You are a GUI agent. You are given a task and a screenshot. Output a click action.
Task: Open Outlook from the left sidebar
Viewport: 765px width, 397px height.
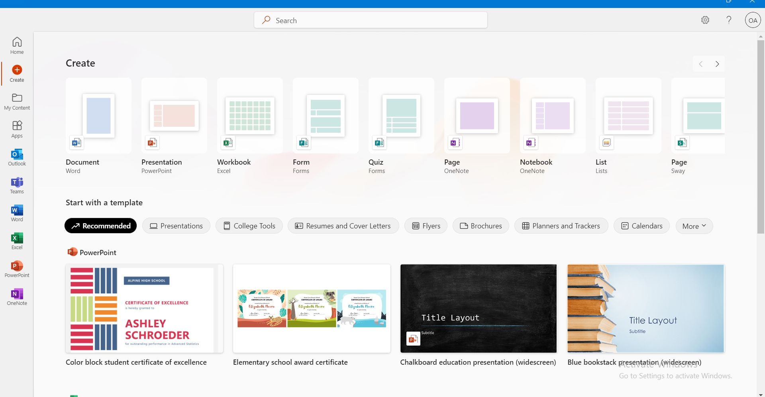pos(17,157)
